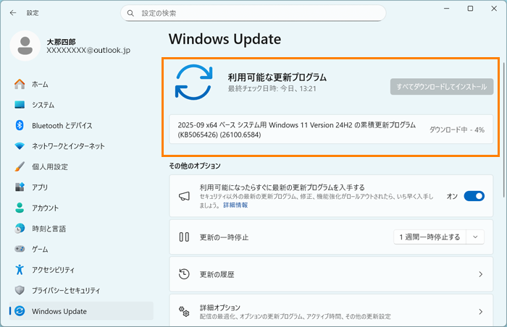Click the KB5065426 update entry text
Screen dimensions: 507x327
click(296, 129)
